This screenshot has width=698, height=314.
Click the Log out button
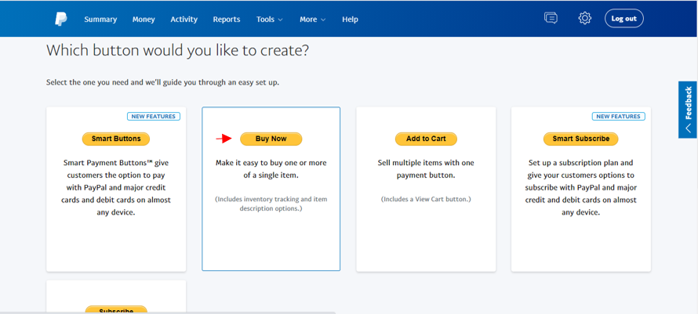[623, 18]
